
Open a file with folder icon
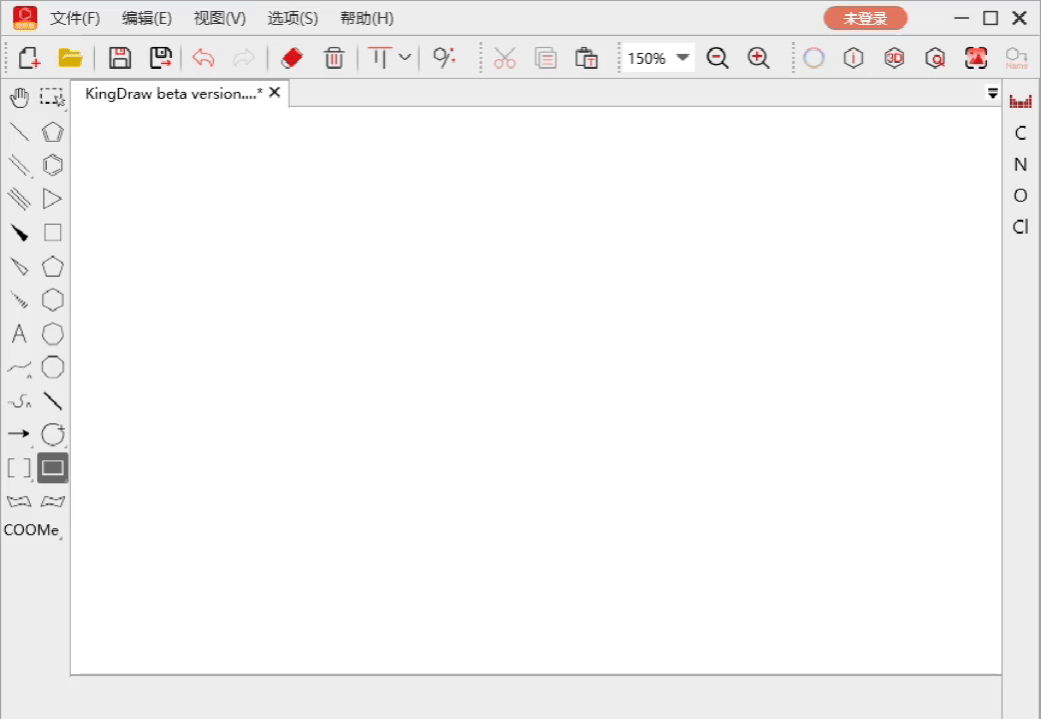[70, 58]
